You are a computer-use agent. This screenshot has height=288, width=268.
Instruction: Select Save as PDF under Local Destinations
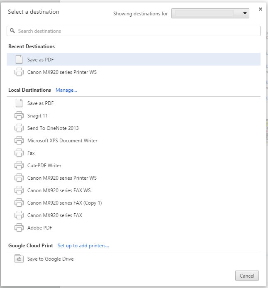click(x=134, y=103)
